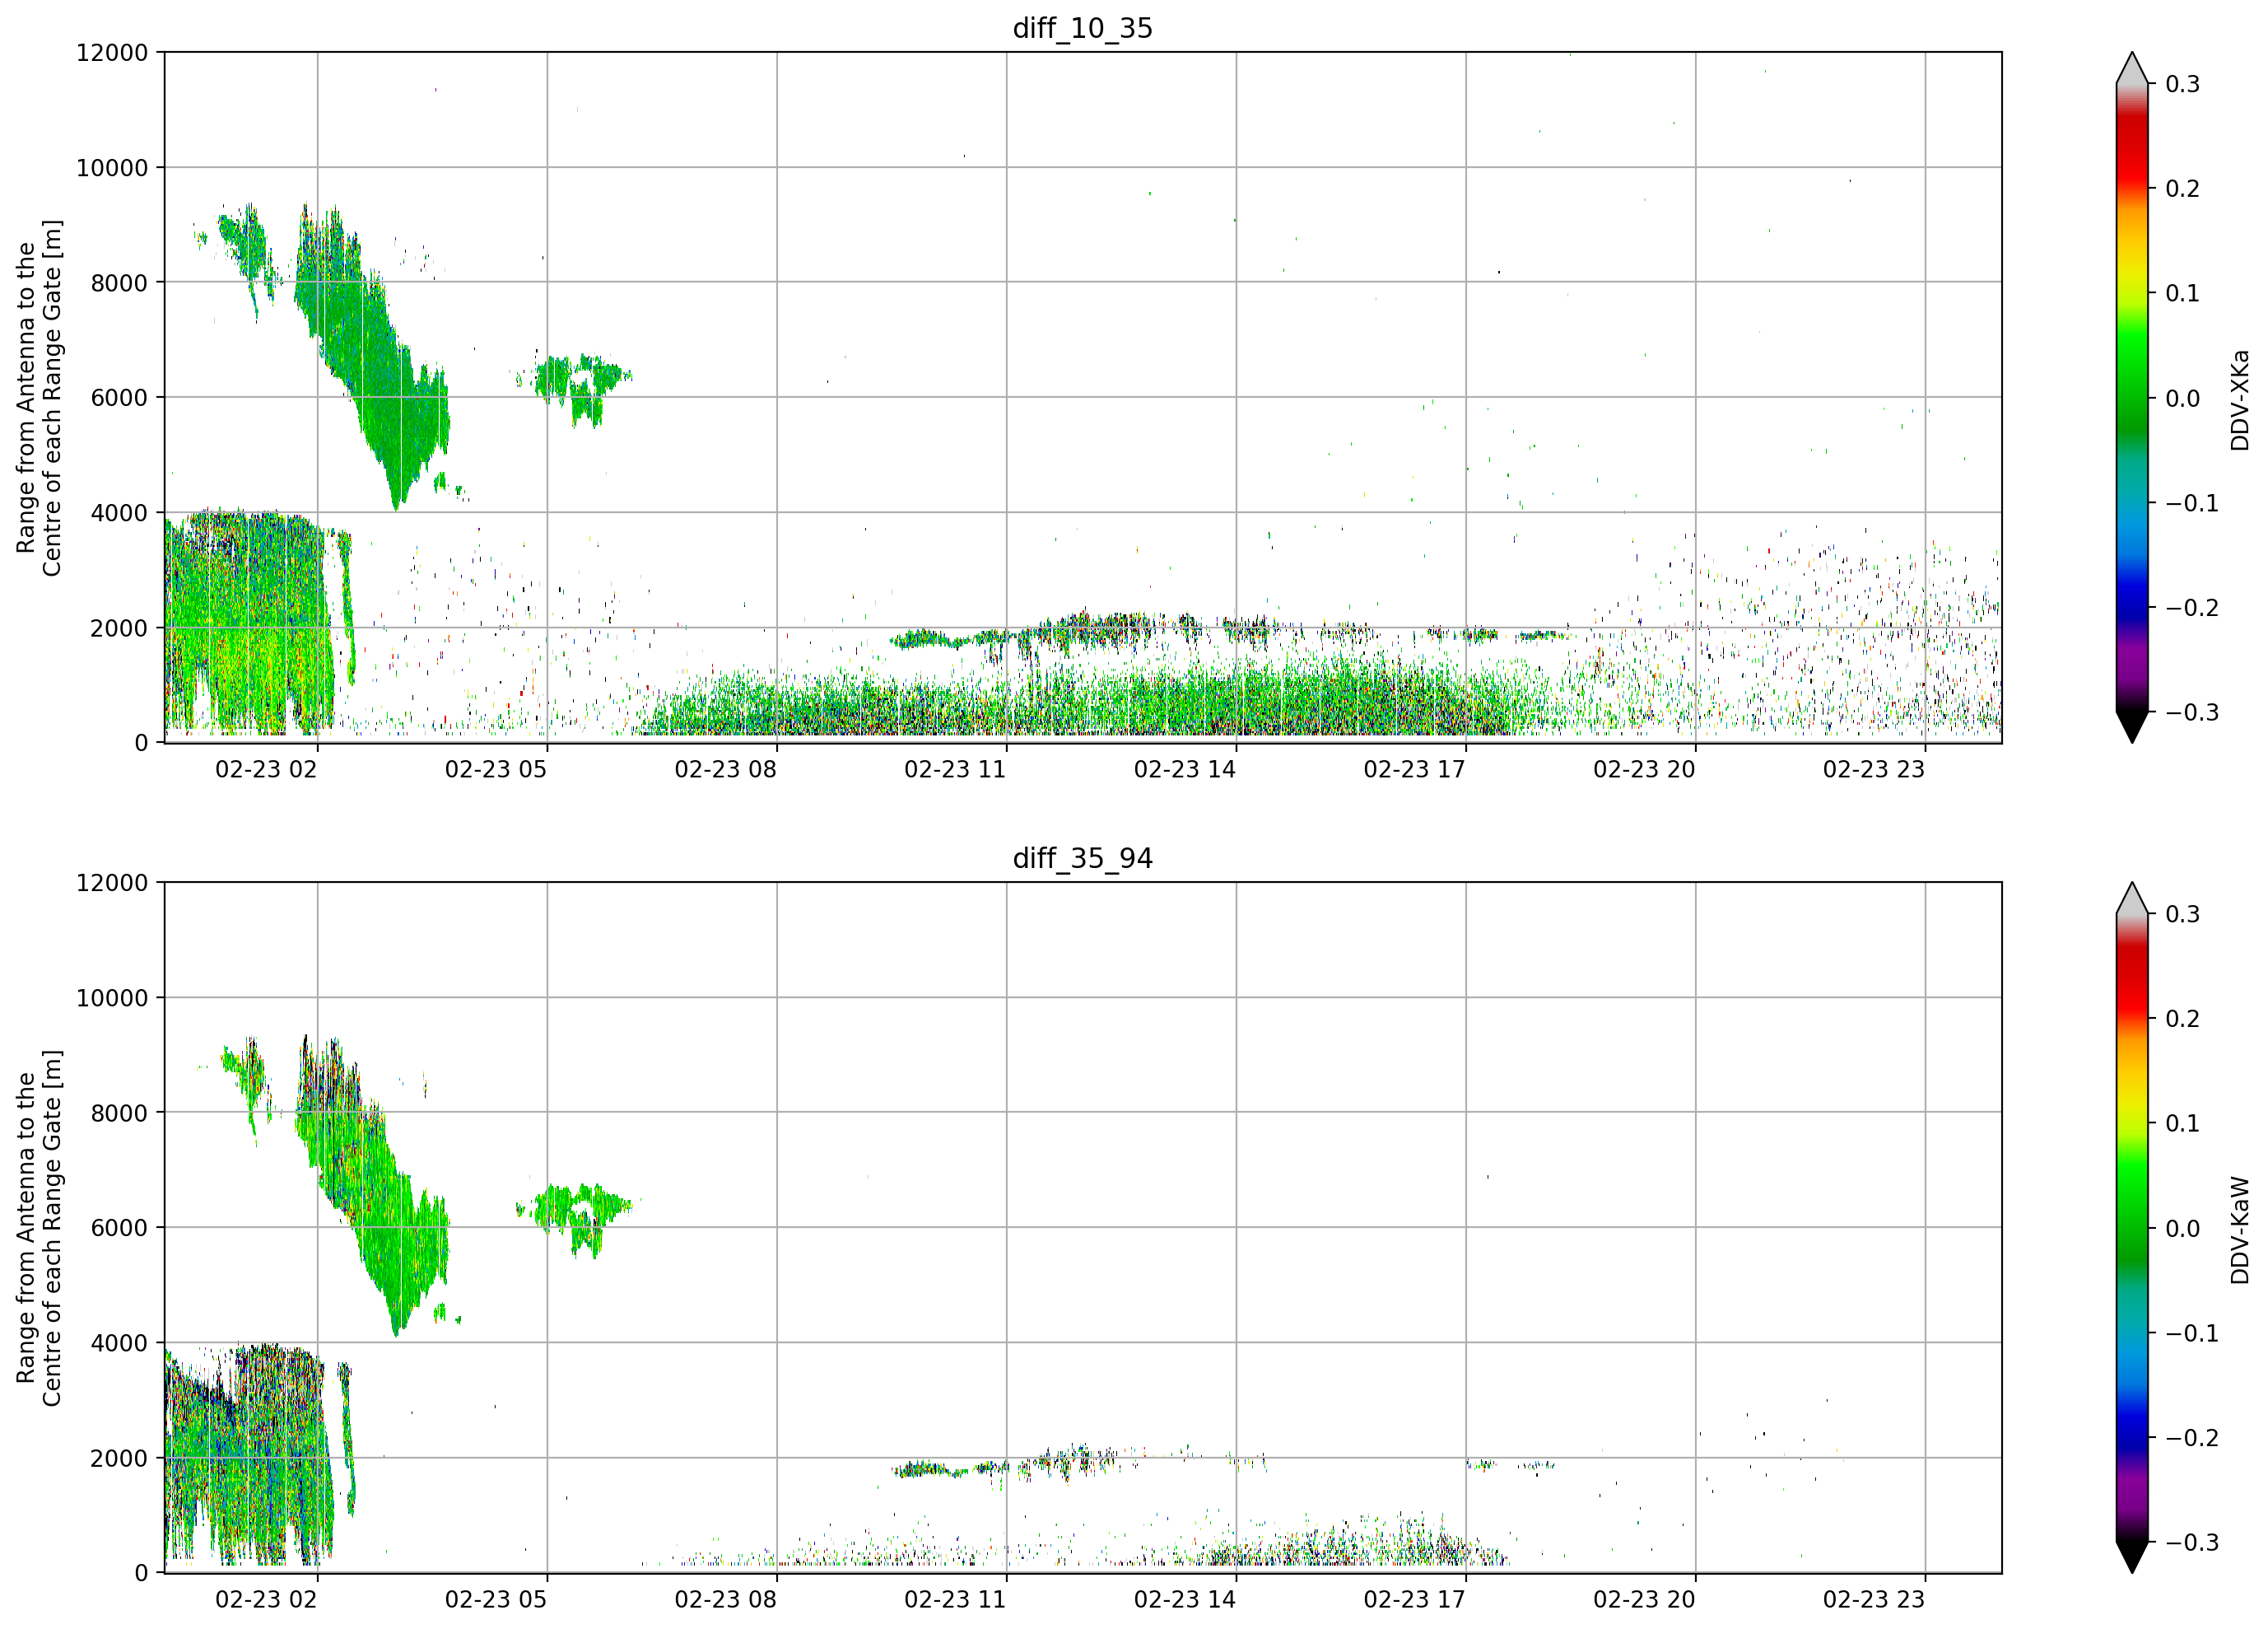Click x tick '02-23 11' under the diff_10_35 plot
The height and width of the screenshot is (1629, 2268).
(955, 769)
